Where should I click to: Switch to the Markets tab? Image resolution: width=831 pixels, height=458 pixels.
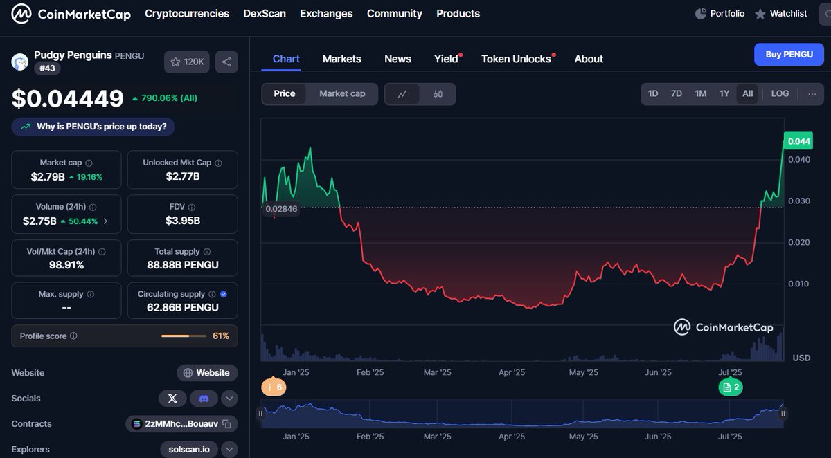342,59
